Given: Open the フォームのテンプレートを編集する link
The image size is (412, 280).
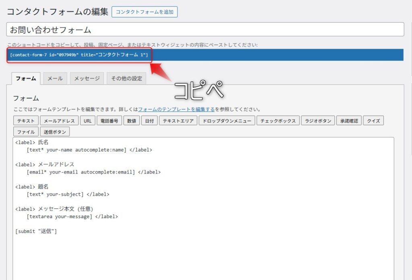Looking at the screenshot, I should [176, 109].
